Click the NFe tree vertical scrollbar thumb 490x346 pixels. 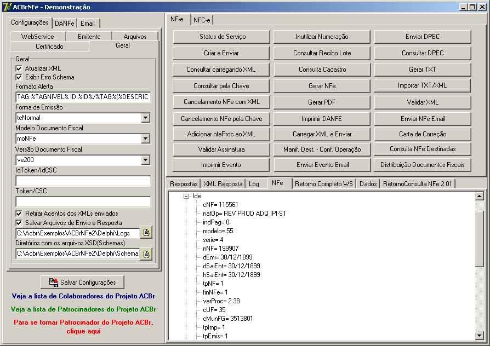point(480,238)
